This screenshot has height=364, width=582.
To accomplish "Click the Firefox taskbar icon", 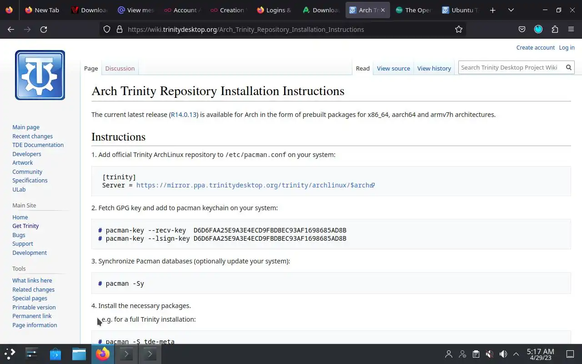I will pos(103,354).
